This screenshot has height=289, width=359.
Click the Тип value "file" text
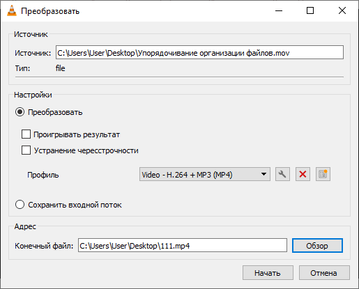click(60, 68)
